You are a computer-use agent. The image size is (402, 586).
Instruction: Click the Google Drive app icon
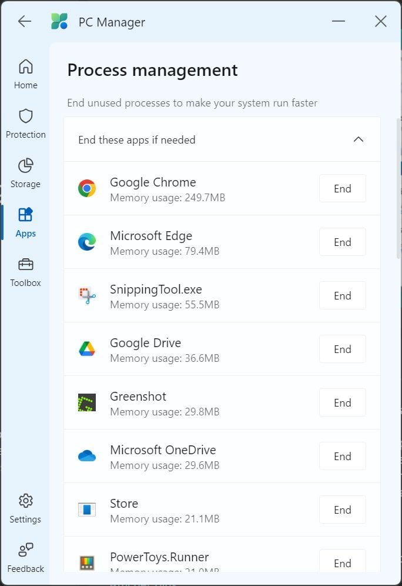pos(87,349)
